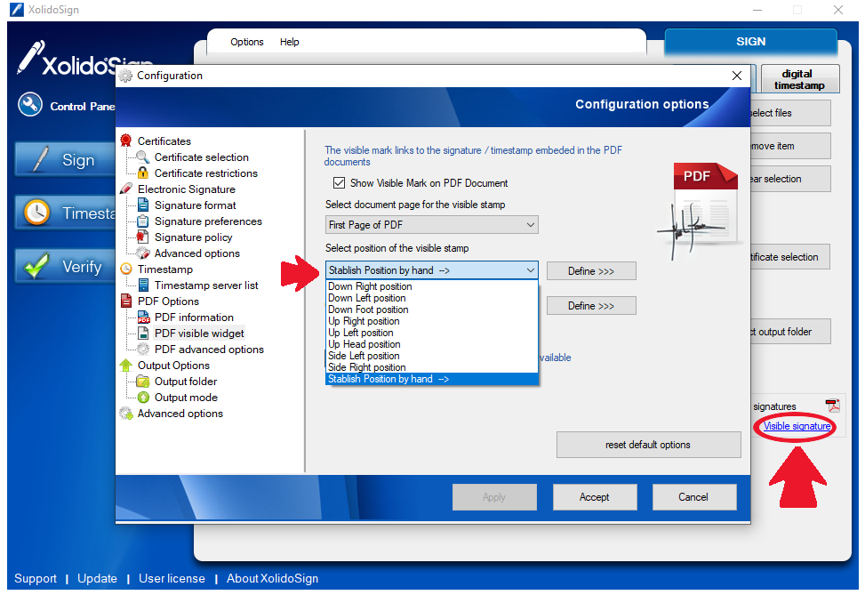This screenshot has height=603, width=865.
Task: Choose Up Head position option
Action: click(432, 344)
